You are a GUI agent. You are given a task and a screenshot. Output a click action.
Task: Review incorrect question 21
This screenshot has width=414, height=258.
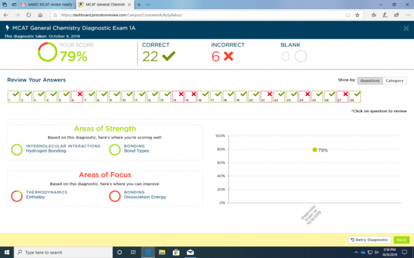click(267, 97)
